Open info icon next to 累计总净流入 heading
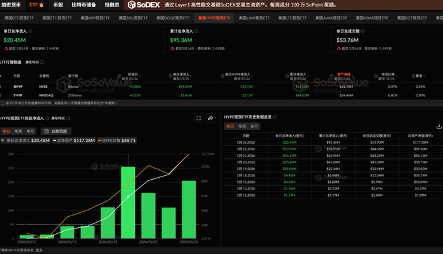The height and width of the screenshot is (254, 443). pos(196,31)
